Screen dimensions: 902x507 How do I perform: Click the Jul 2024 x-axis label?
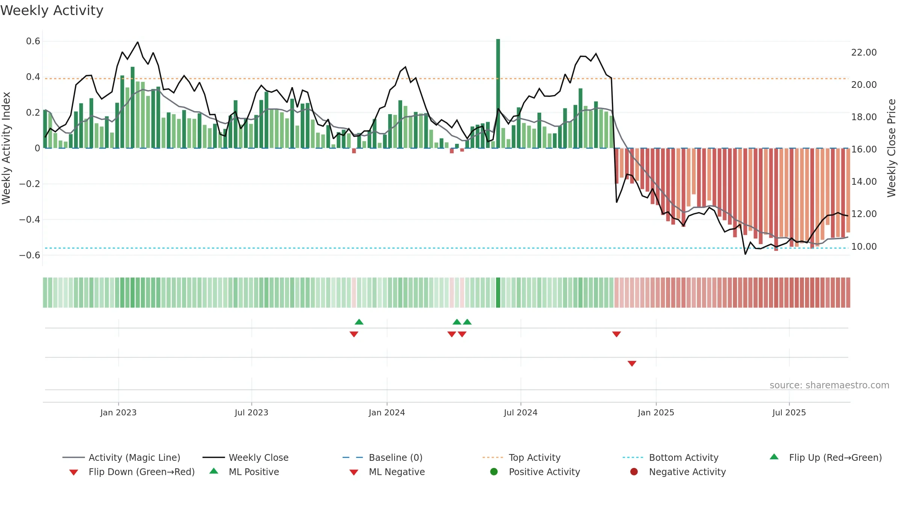coord(521,412)
